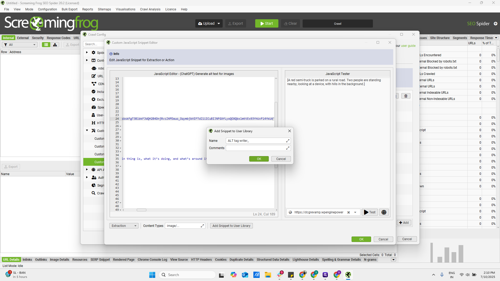Click the Crawl Analysis search icon in sidebar

coord(93,193)
